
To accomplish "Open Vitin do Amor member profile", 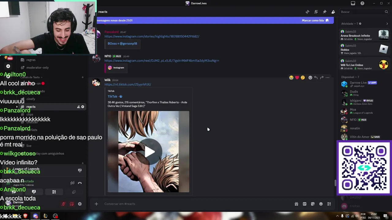I will [x=363, y=137].
